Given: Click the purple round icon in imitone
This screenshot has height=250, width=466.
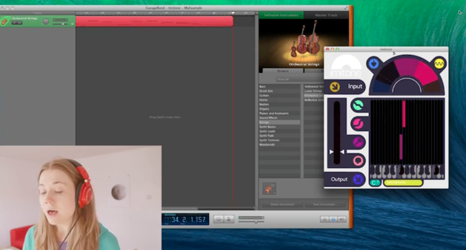Looking at the screenshot, I should click(x=358, y=142).
